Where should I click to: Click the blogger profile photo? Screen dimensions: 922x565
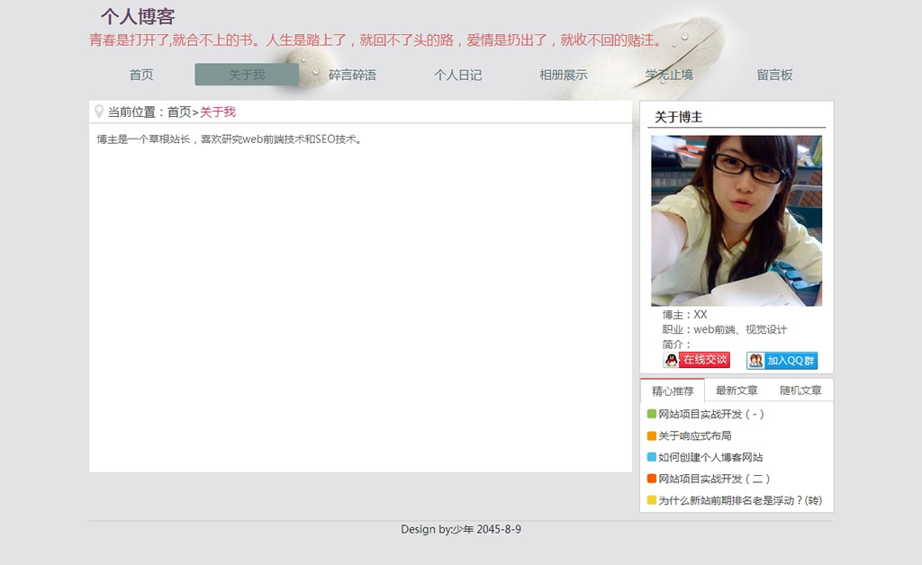tap(736, 220)
